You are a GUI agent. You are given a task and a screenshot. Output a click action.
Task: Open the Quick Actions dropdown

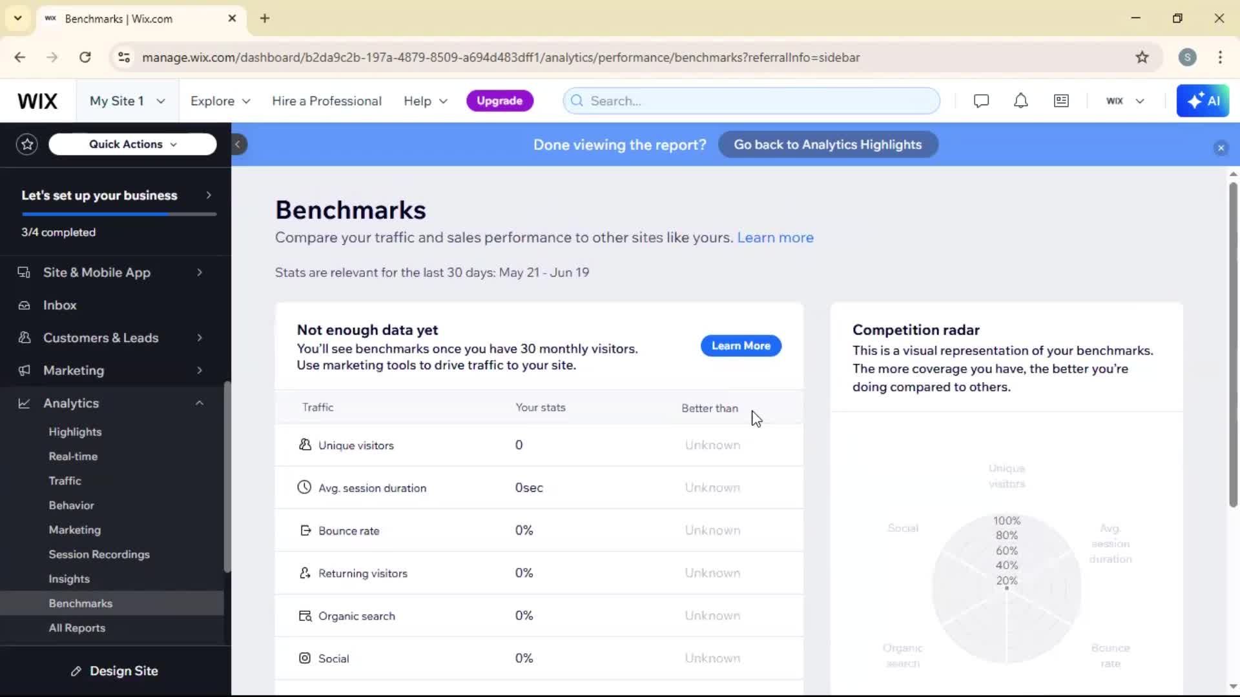coord(132,145)
